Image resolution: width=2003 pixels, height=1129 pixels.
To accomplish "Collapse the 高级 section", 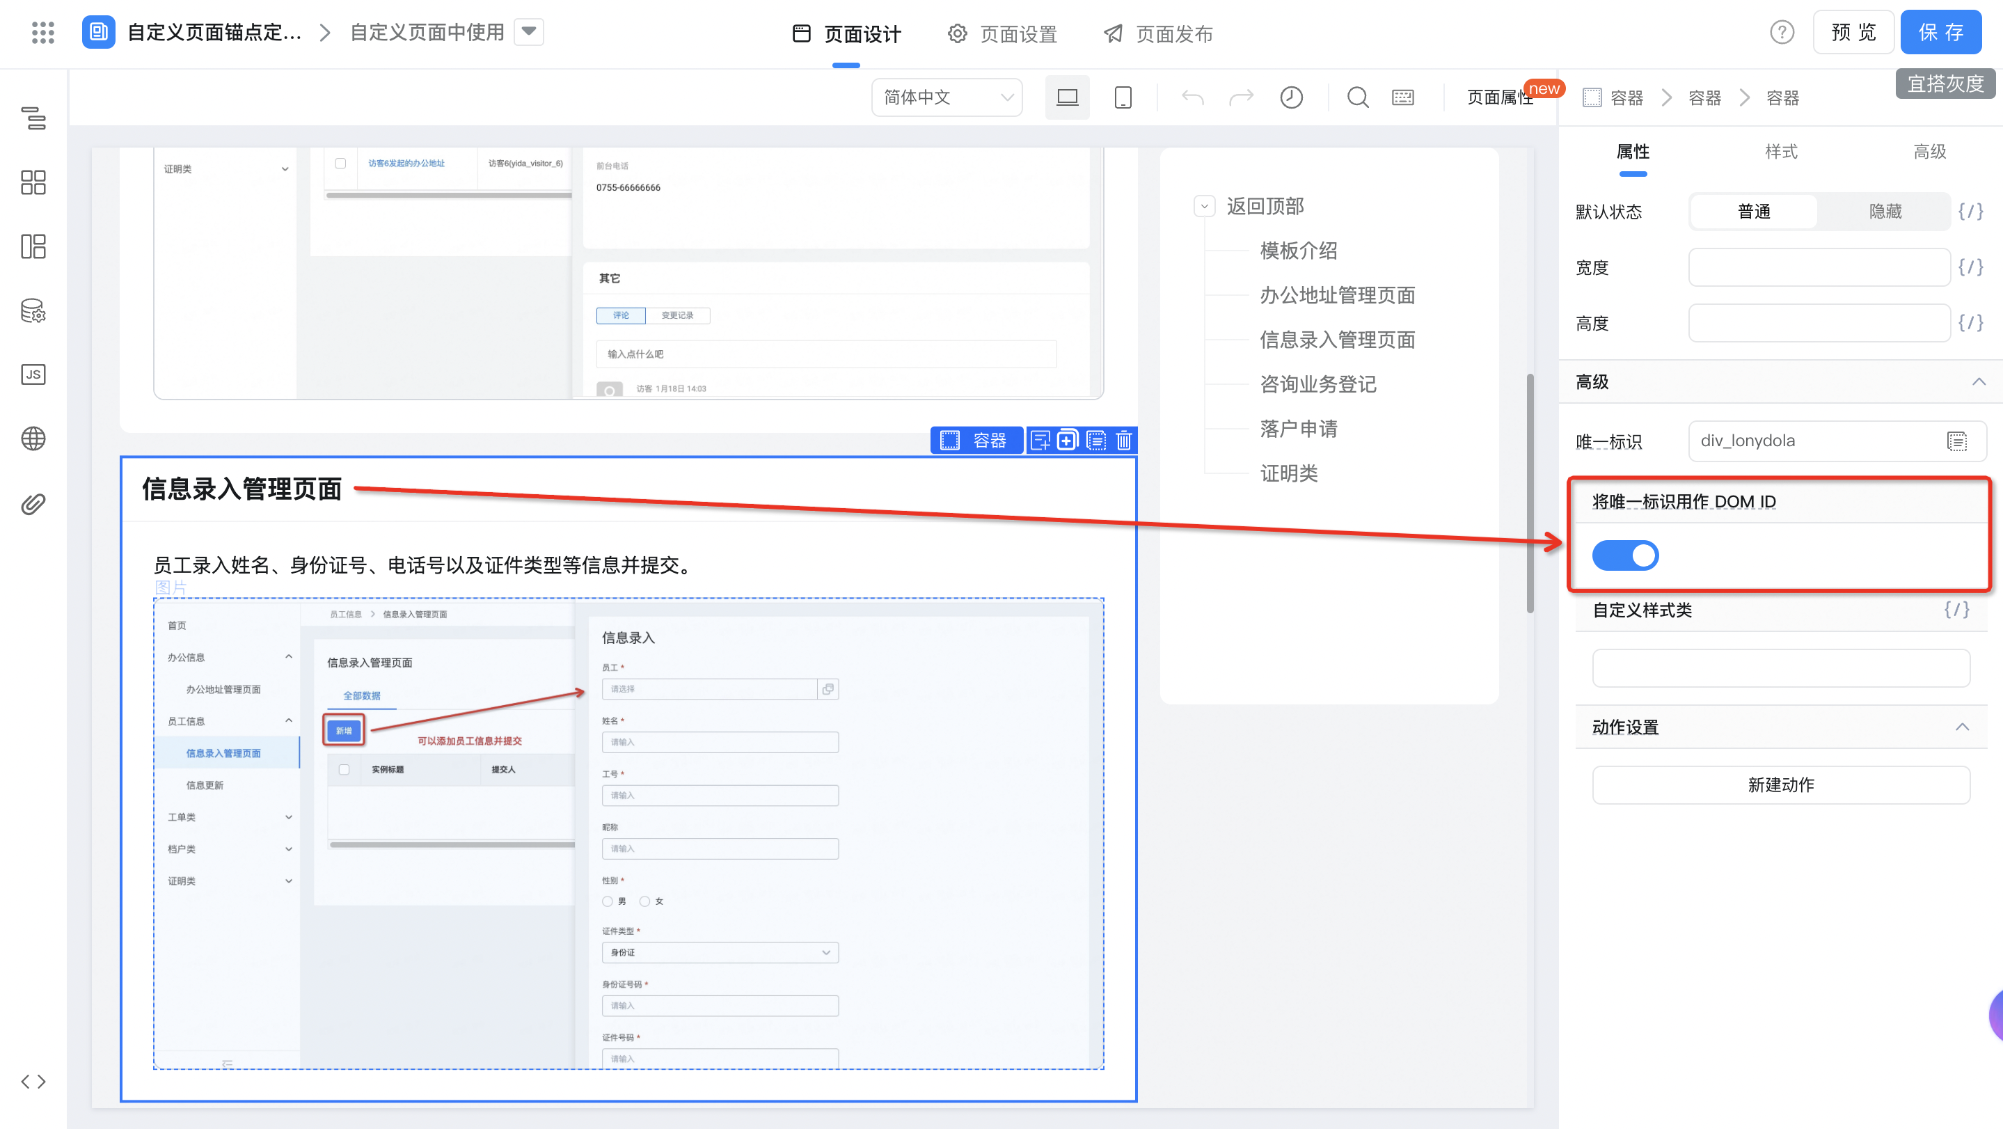I will pos(1978,381).
